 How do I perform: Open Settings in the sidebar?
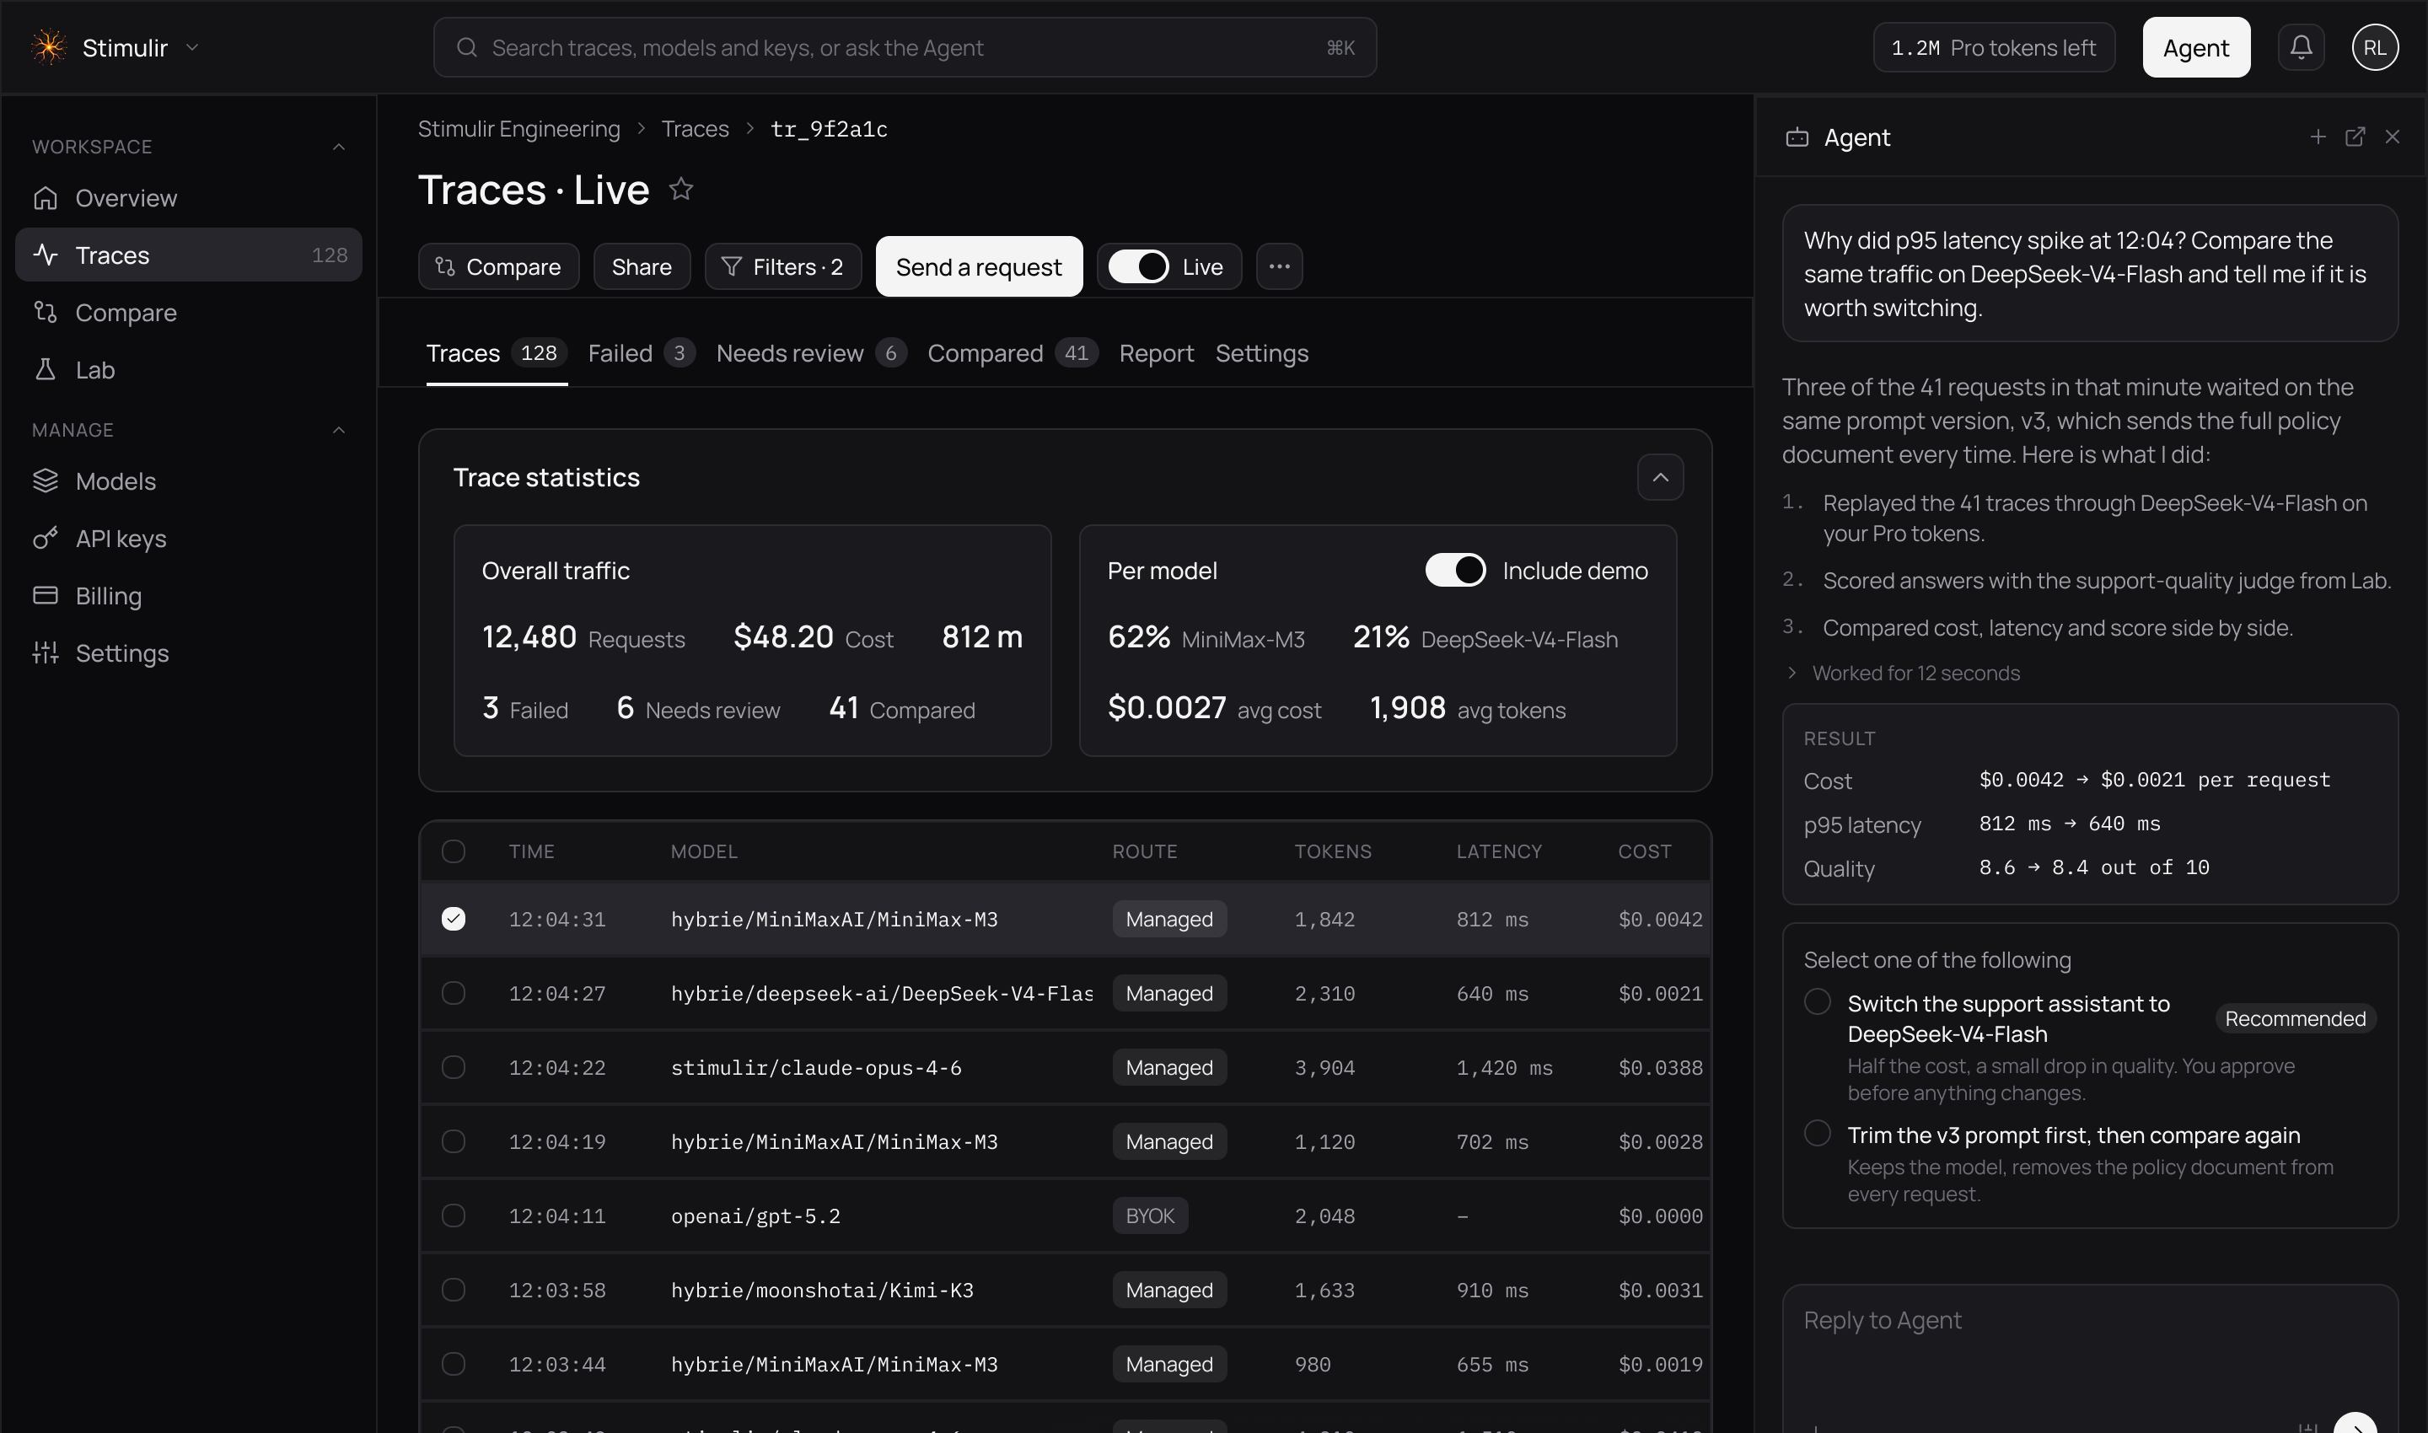click(x=188, y=652)
